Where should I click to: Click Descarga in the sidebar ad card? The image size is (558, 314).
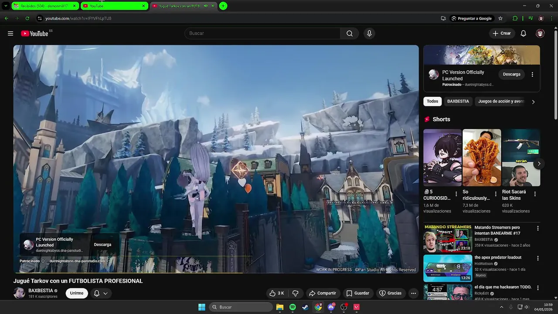click(x=511, y=74)
